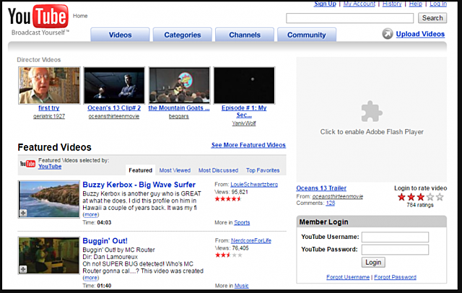Open the Ocean's 13 Clip# 2 thumbnail
This screenshot has height=293, width=462.
click(114, 85)
